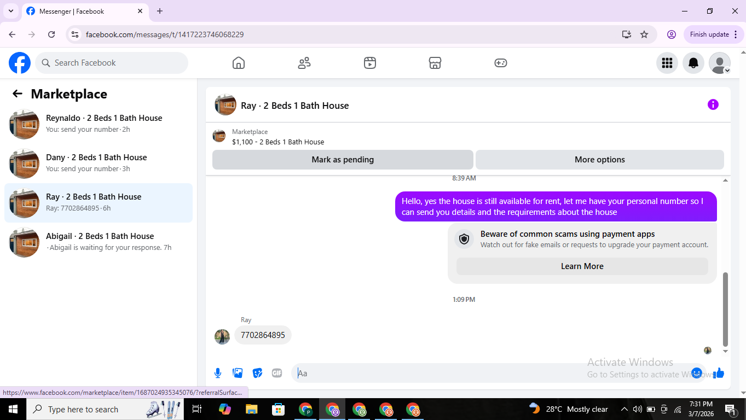Bookmark this page with the star icon
The height and width of the screenshot is (420, 746).
click(644, 34)
